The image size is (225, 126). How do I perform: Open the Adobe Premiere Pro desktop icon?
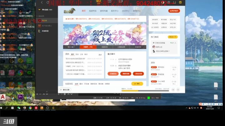tap(20, 97)
